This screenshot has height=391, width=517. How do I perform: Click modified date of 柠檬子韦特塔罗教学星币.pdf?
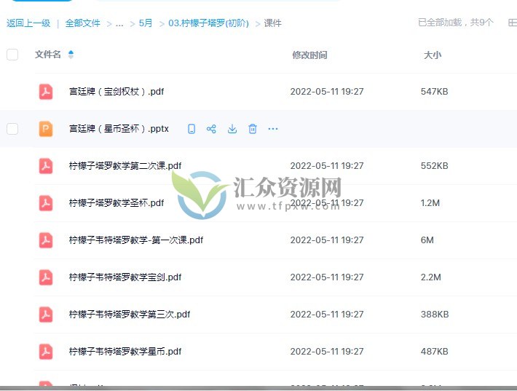tap(327, 352)
